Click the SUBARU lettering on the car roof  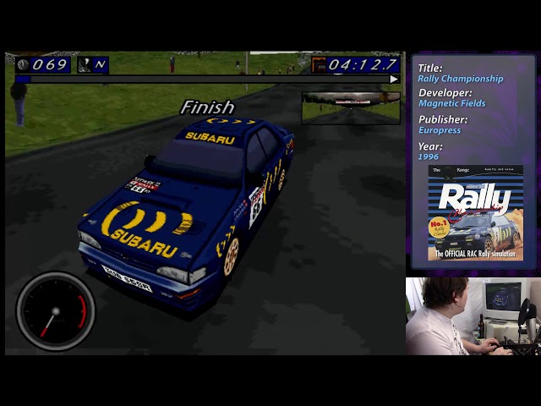point(210,138)
